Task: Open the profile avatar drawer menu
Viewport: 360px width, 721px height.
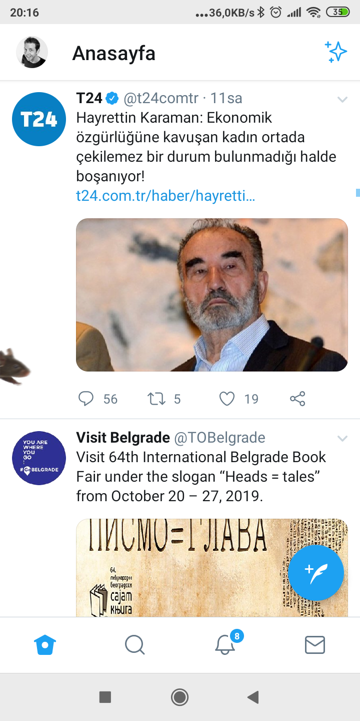Action: pyautogui.click(x=32, y=52)
